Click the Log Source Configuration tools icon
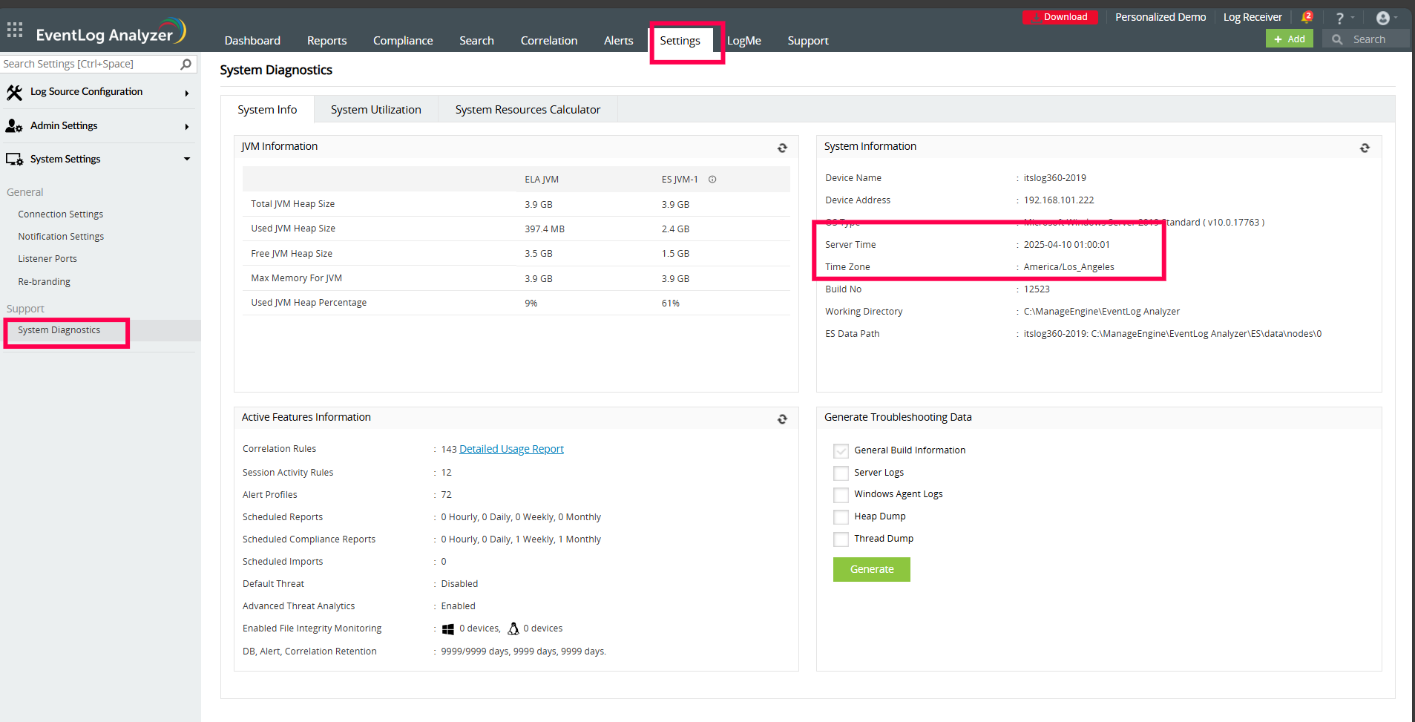The image size is (1415, 722). click(14, 92)
